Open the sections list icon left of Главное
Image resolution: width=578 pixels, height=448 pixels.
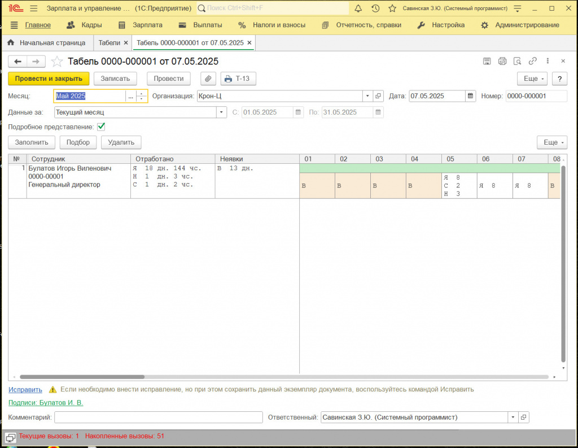[x=14, y=25]
